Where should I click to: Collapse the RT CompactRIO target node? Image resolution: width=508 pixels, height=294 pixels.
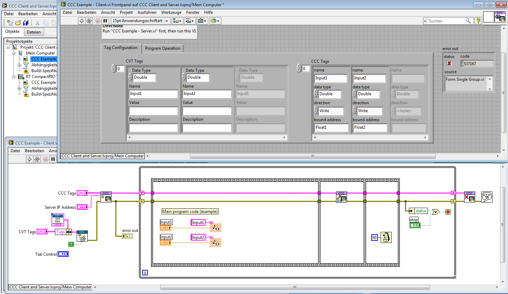click(14, 77)
